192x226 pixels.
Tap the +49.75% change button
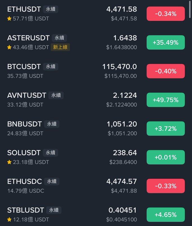point(166,100)
